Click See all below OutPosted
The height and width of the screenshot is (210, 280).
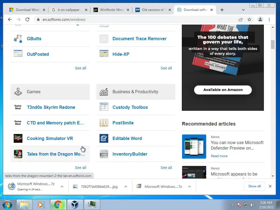click(81, 68)
